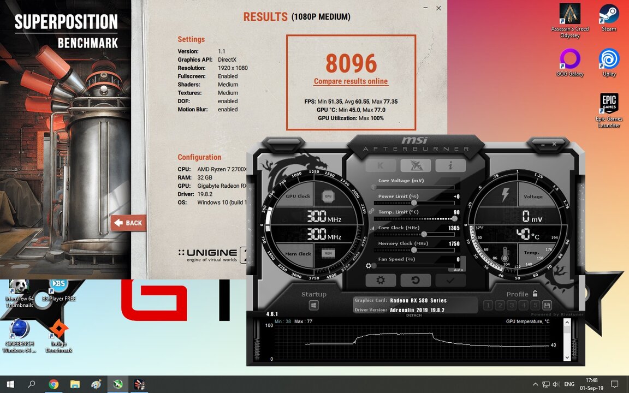Open Afterburner settings gear button
Screen dimensions: 629x393
pos(380,280)
